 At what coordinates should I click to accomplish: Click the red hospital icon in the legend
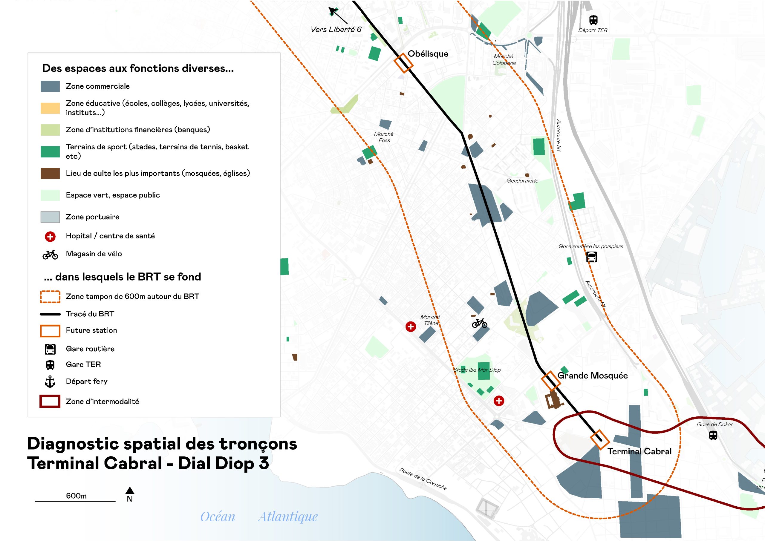point(50,237)
